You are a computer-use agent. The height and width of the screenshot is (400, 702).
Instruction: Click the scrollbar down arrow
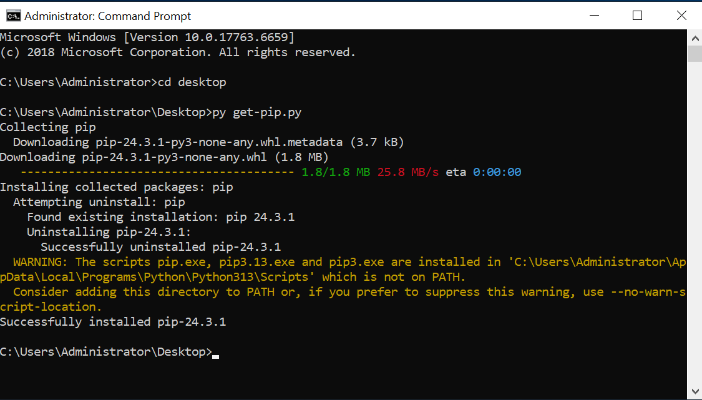pyautogui.click(x=695, y=392)
